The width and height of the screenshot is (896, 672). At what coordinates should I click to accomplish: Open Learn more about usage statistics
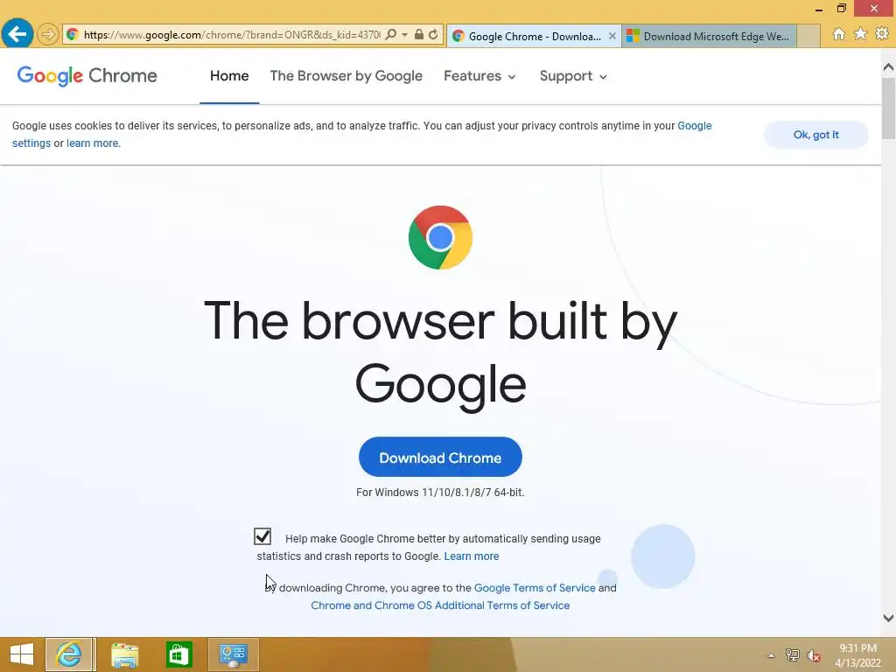472,556
